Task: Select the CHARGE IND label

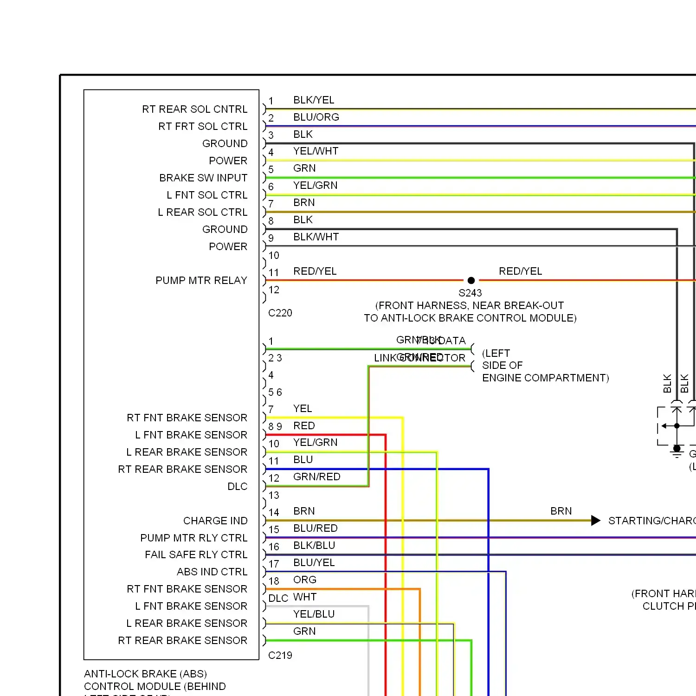Action: tap(215, 521)
